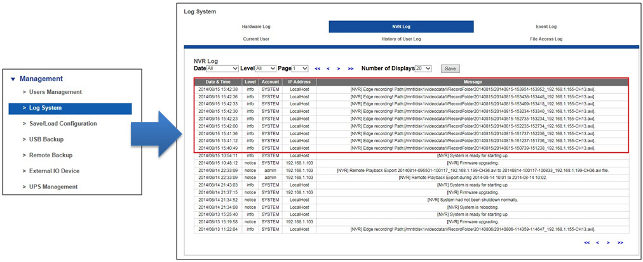
Task: Click Edge recording message with 114359-114647 path
Action: coord(473,229)
